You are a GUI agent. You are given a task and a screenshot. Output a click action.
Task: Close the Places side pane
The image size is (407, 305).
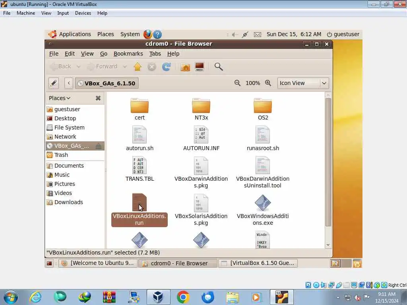click(x=98, y=98)
